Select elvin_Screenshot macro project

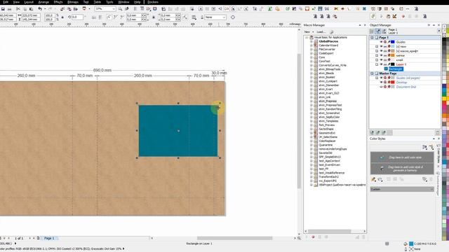[x=328, y=113]
